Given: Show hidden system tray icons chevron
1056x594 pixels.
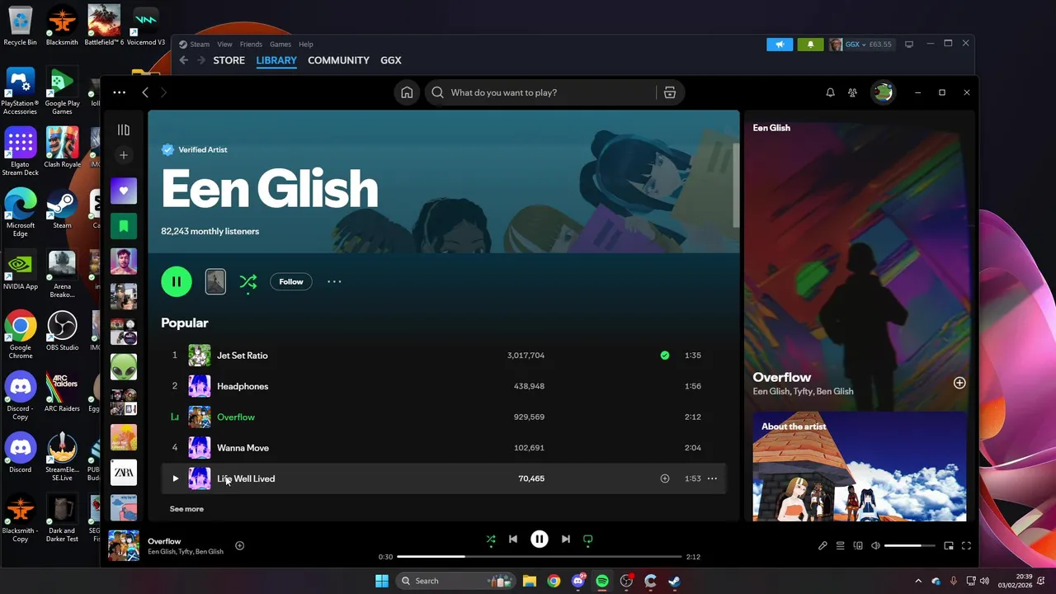Looking at the screenshot, I should coord(918,581).
